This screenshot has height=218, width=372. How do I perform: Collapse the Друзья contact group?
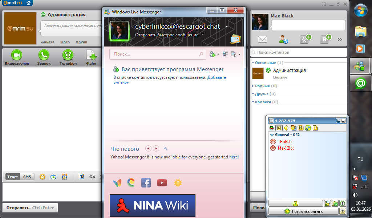[x=253, y=94]
